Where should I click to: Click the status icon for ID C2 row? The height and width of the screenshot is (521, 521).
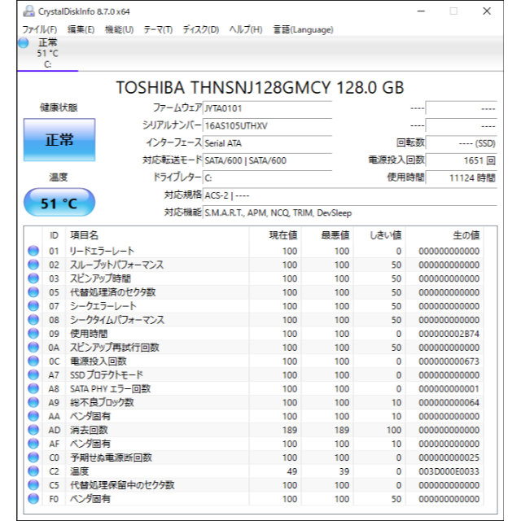tap(33, 471)
